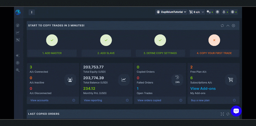Expand the DuplikiumTutorial user dropdown
This screenshot has height=126, width=256.
pos(172,12)
